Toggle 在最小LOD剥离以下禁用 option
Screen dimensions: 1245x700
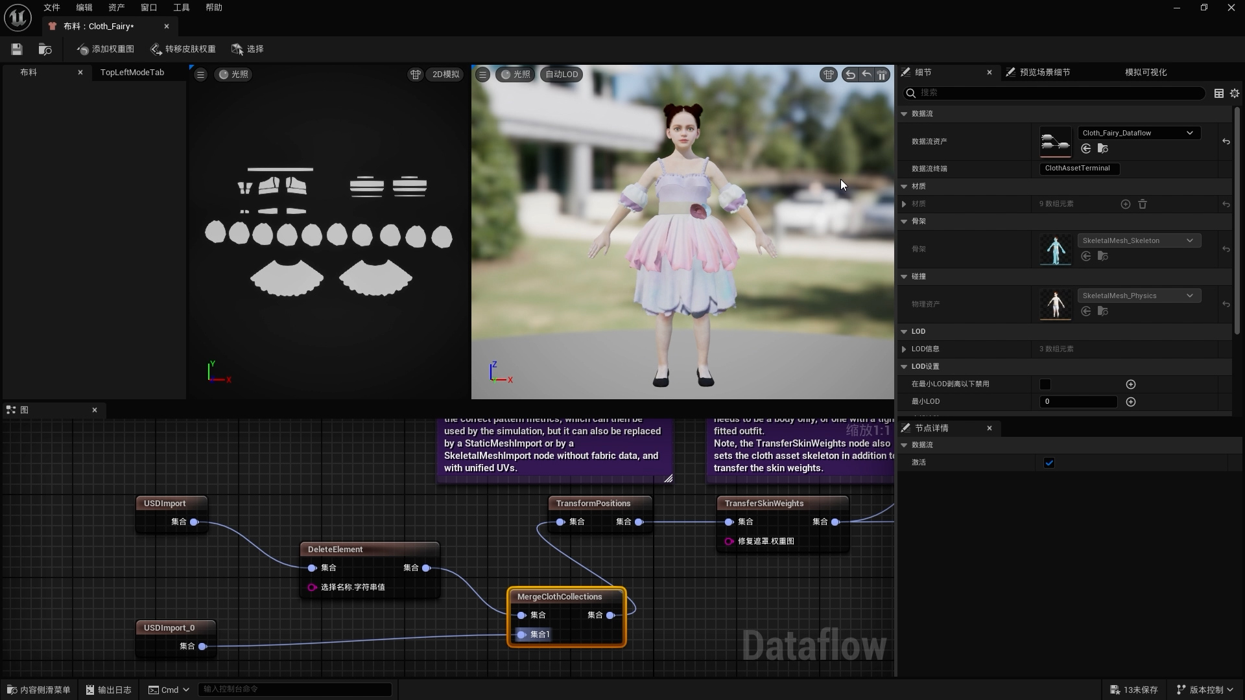coord(1045,384)
